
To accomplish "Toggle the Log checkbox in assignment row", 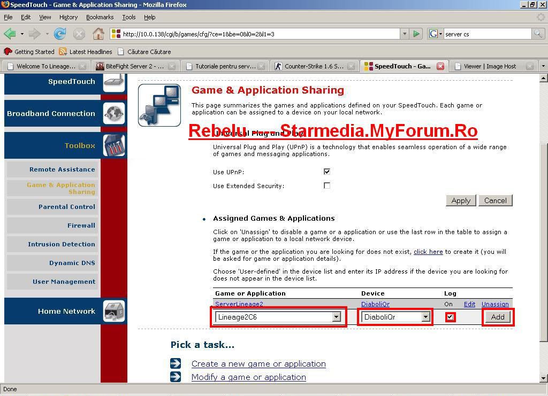I will (x=451, y=317).
